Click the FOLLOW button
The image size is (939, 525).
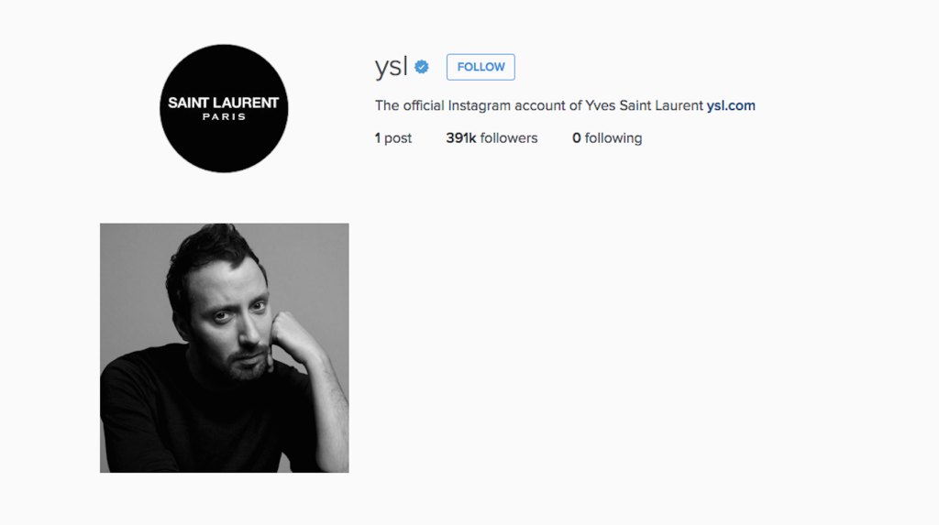click(x=481, y=67)
